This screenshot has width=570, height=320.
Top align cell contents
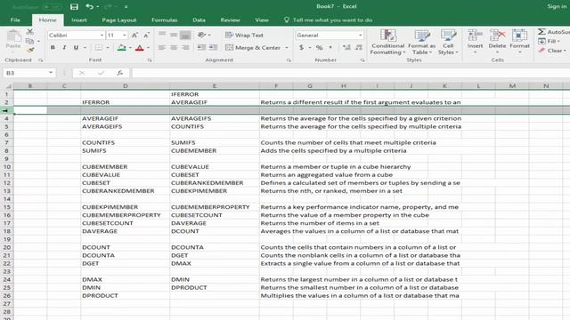pyautogui.click(x=162, y=35)
